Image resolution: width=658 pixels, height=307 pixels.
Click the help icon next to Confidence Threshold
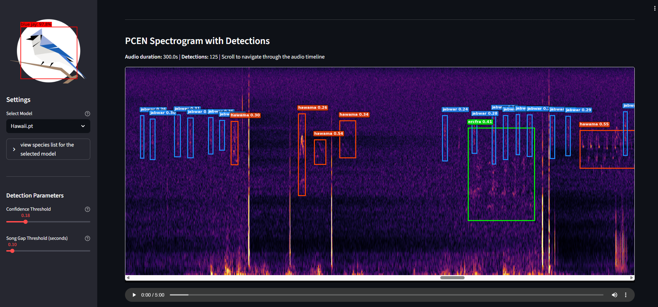(x=88, y=209)
